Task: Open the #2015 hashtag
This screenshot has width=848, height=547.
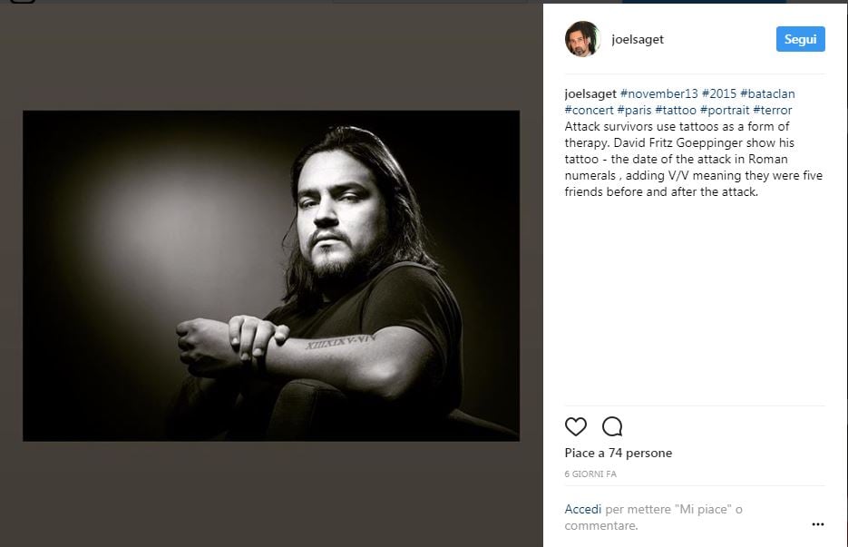Action: (x=718, y=93)
